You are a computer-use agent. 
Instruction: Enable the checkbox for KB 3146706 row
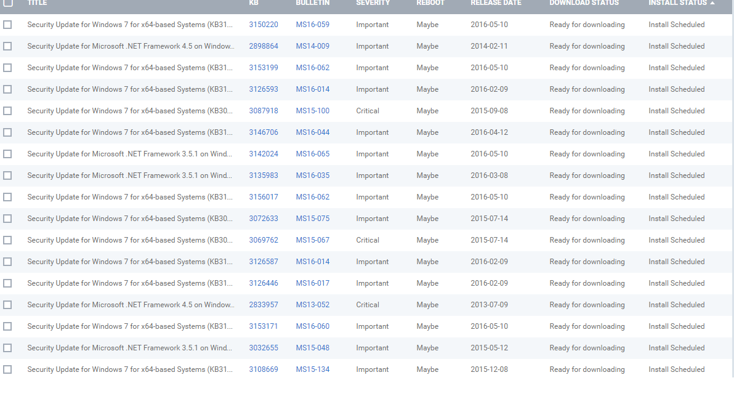(7, 132)
